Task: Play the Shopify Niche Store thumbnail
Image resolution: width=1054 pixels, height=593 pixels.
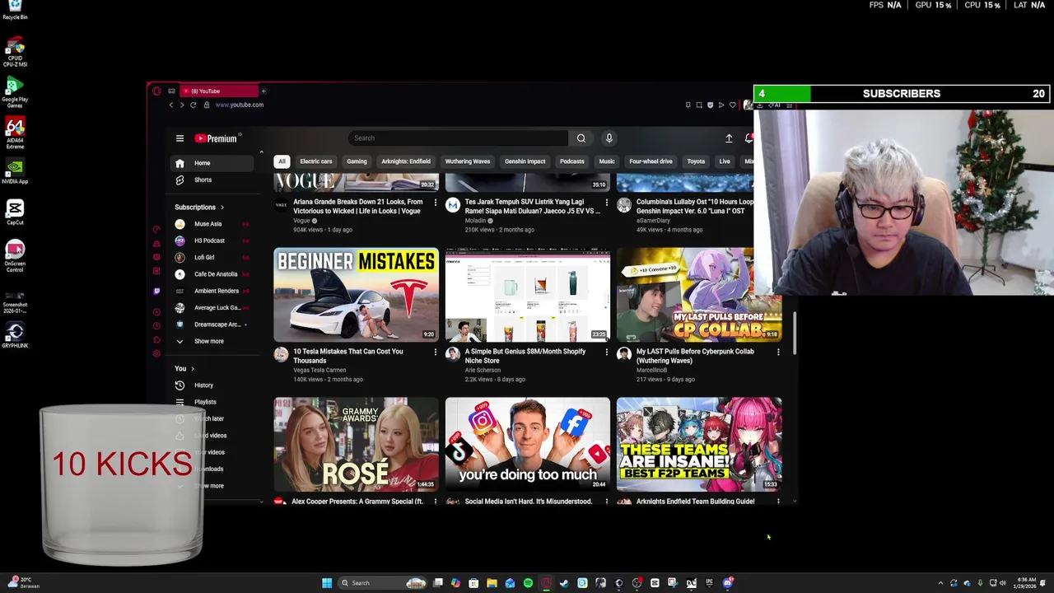Action: [528, 295]
